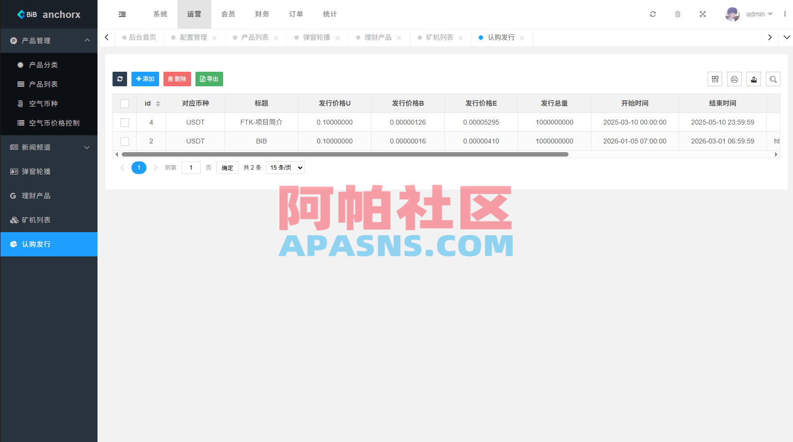
Task: Tick the select-all checkbox in the header
Action: click(x=125, y=104)
